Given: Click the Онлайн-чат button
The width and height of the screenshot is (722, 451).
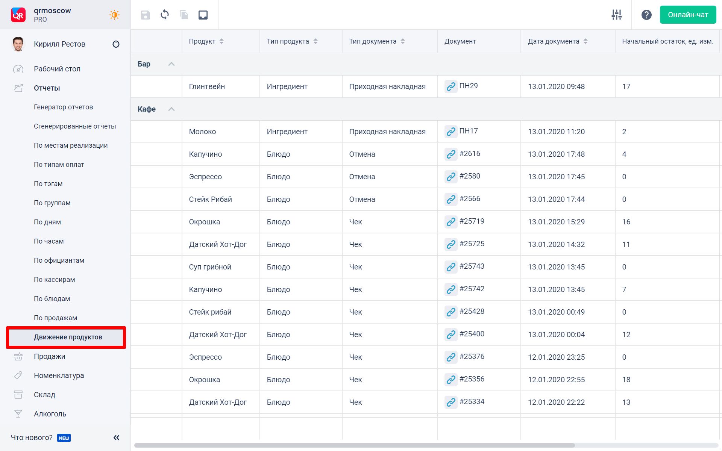Looking at the screenshot, I should [688, 15].
